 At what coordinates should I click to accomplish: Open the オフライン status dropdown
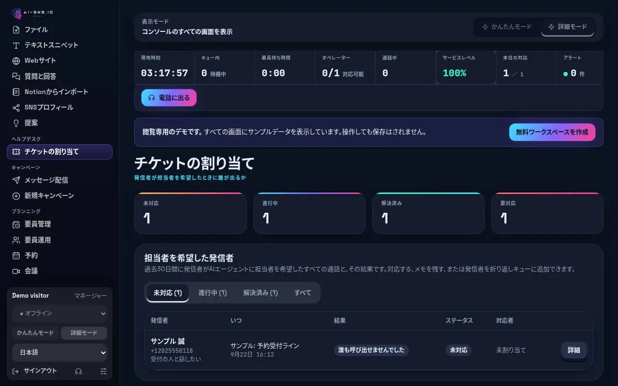60,314
